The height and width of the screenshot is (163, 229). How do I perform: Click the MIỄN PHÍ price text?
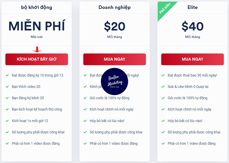coord(37,26)
